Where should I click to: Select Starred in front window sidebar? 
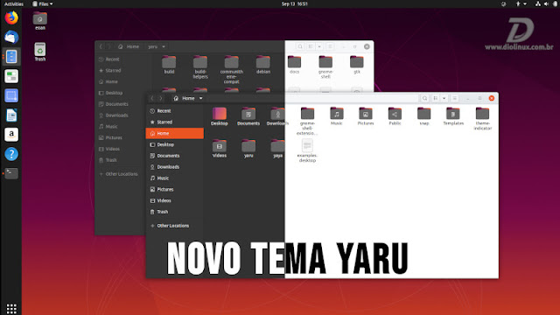175,122
